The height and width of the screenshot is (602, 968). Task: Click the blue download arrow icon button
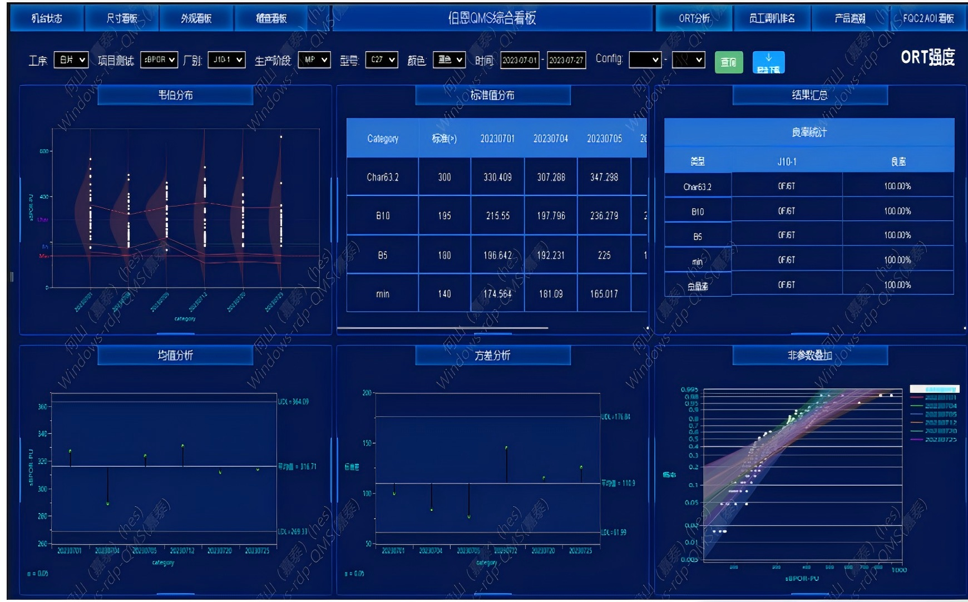[768, 62]
